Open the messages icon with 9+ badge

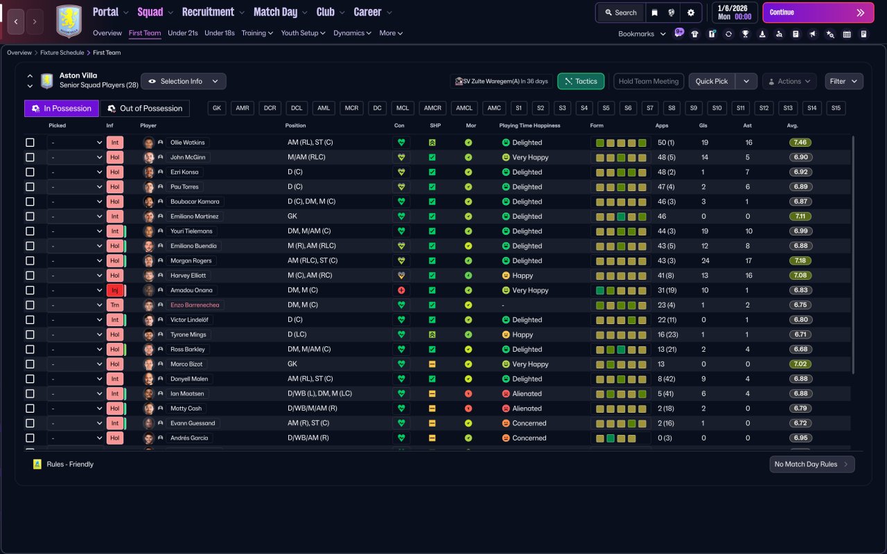678,33
